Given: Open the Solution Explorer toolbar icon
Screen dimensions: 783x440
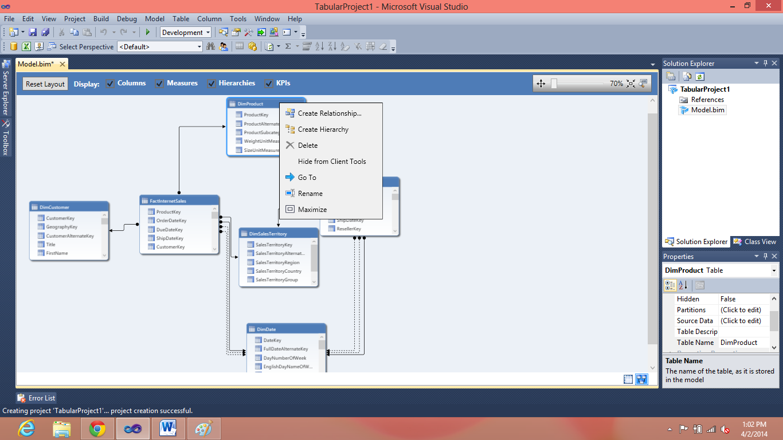Looking at the screenshot, I should point(223,32).
